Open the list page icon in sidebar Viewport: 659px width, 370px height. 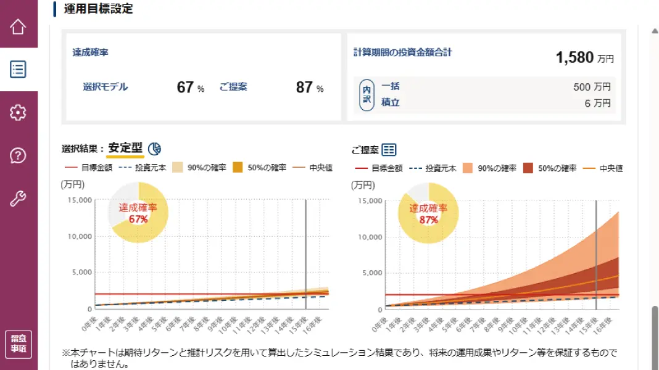(18, 69)
